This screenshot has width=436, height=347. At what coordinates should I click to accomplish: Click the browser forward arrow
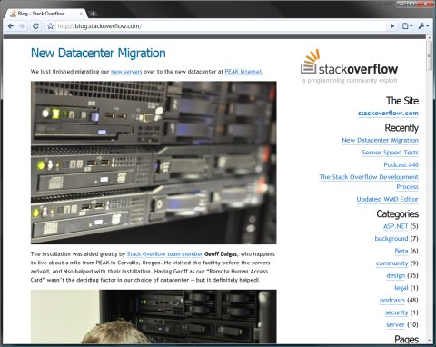click(22, 26)
